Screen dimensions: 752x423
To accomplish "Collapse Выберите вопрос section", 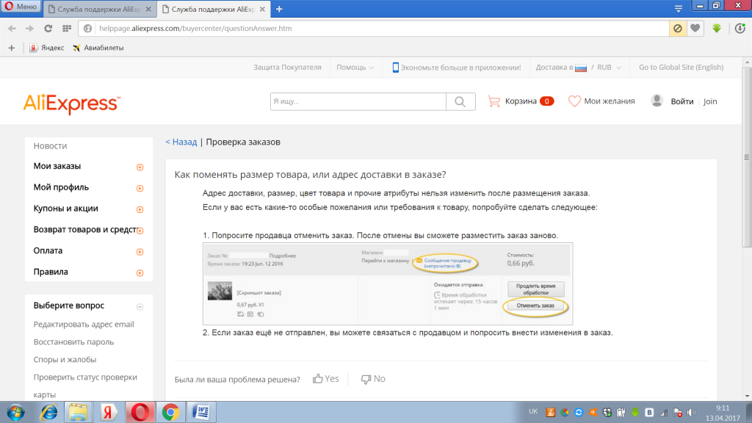I will [140, 307].
